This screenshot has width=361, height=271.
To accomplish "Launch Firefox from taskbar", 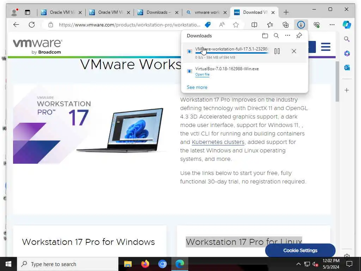I will coord(145,264).
